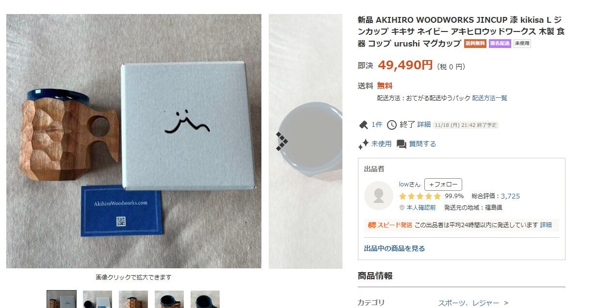
Task: Click the clock icon beside 終了
Action: pyautogui.click(x=391, y=125)
